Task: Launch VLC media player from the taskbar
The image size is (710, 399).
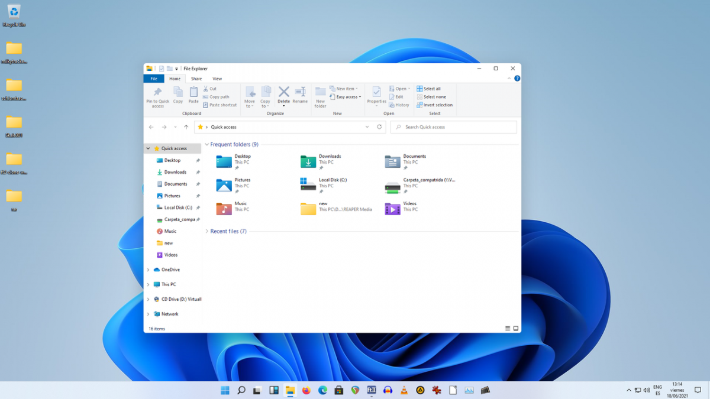Action: tap(404, 390)
